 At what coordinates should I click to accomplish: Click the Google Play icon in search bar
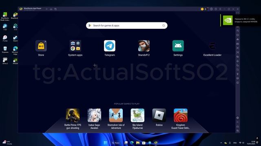point(90,26)
